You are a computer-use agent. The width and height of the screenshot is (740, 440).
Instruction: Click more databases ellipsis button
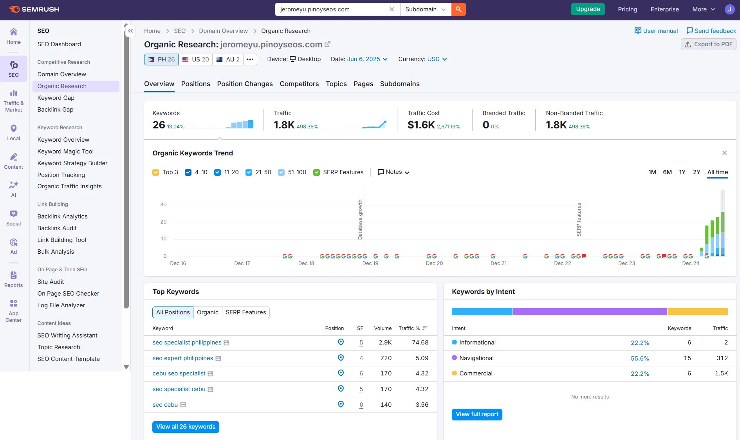click(250, 60)
